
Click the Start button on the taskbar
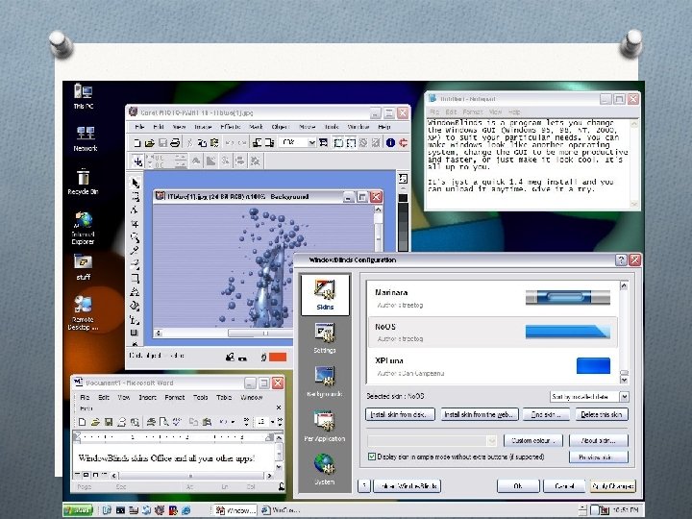click(x=78, y=510)
